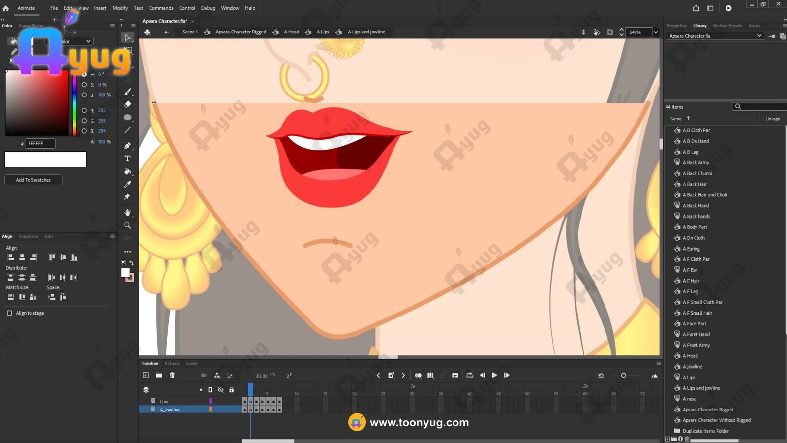Viewport: 787px width, 443px height.
Task: Sort library by Name arrow
Action: pos(688,118)
